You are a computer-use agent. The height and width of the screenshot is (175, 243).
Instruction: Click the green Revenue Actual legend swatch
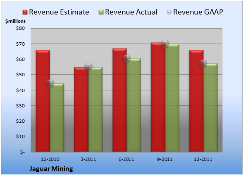[101, 12]
